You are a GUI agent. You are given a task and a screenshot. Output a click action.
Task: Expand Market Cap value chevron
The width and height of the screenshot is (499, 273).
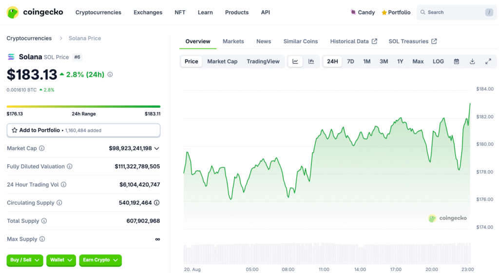(156, 149)
